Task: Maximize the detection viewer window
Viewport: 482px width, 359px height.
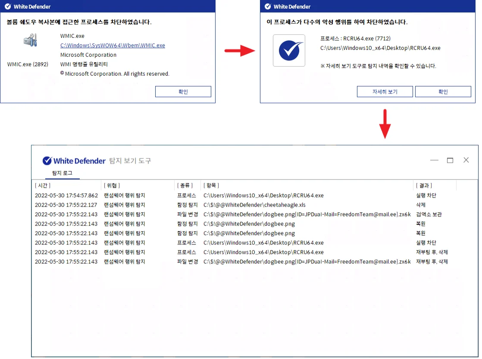Action: 450,160
